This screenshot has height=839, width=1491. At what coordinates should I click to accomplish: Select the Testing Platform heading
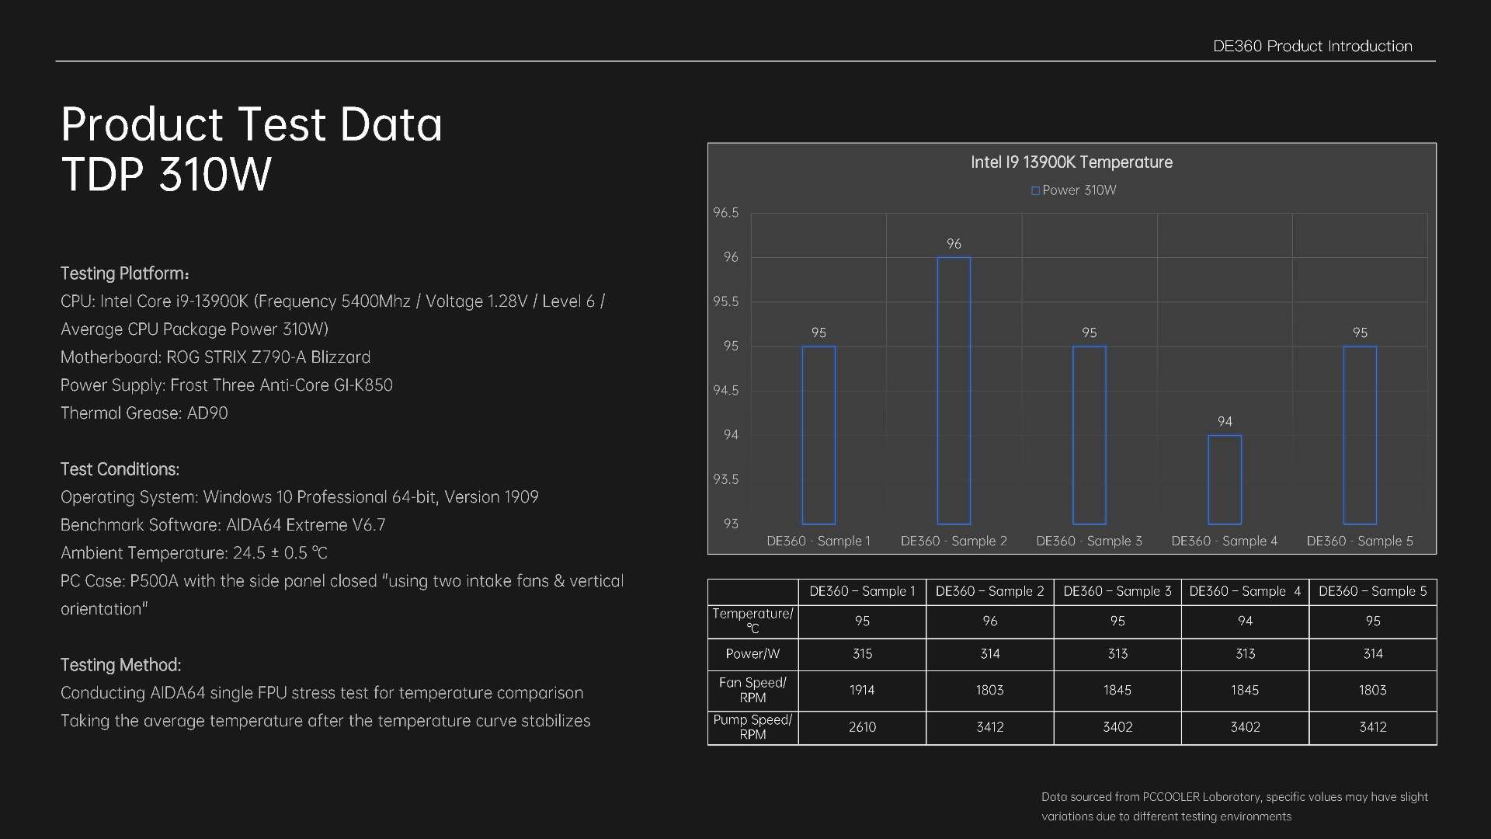click(x=124, y=273)
